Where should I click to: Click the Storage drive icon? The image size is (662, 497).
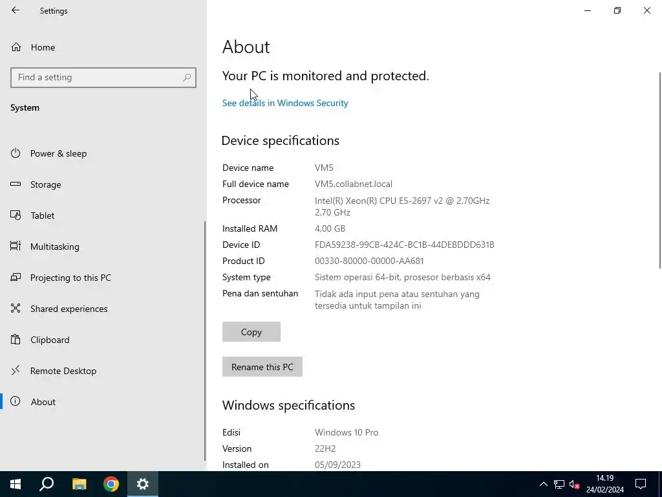point(16,184)
